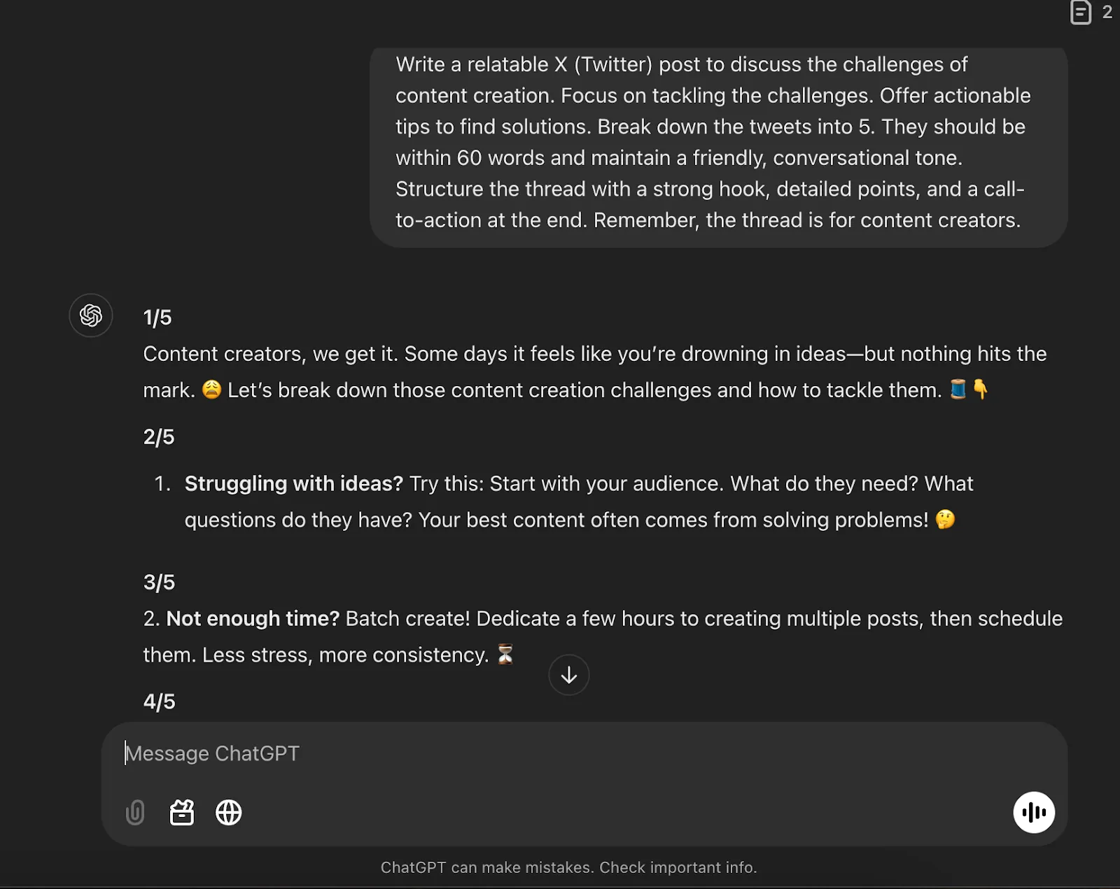The height and width of the screenshot is (889, 1120).
Task: Click the thinking face emoji
Action: [x=945, y=520]
